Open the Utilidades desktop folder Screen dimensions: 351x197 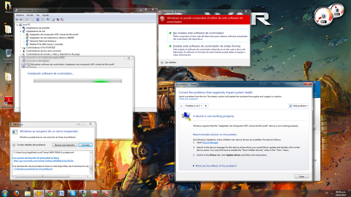tap(8, 31)
